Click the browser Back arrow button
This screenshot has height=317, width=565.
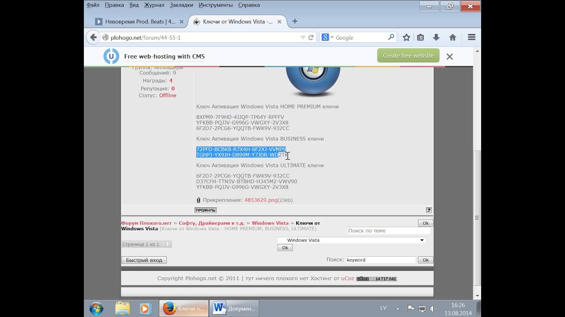click(x=93, y=37)
